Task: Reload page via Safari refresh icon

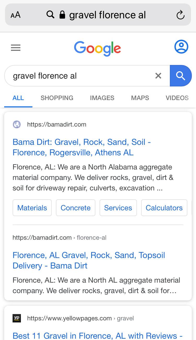Action: pyautogui.click(x=180, y=15)
